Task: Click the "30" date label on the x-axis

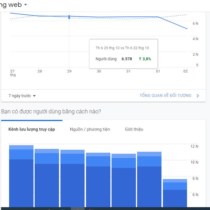Action: pos(99,71)
